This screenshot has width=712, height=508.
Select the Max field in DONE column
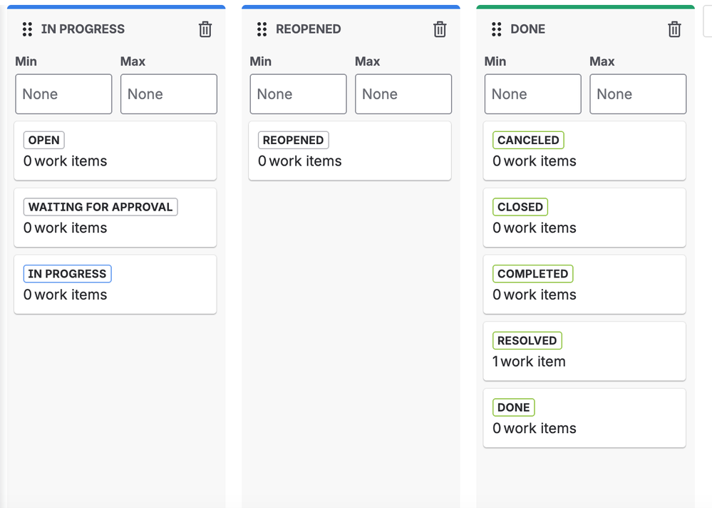pyautogui.click(x=637, y=94)
